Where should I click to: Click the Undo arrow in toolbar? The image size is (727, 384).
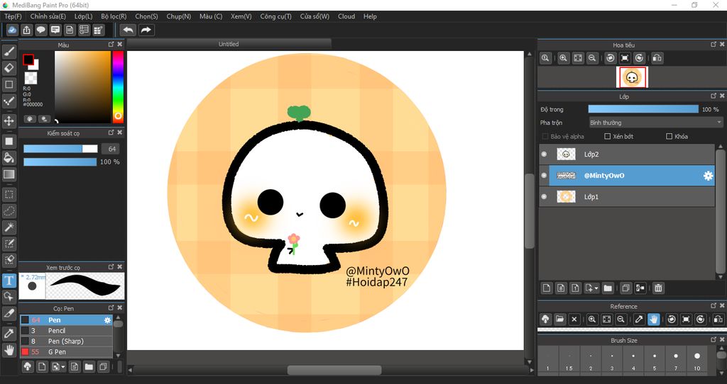pyautogui.click(x=128, y=30)
